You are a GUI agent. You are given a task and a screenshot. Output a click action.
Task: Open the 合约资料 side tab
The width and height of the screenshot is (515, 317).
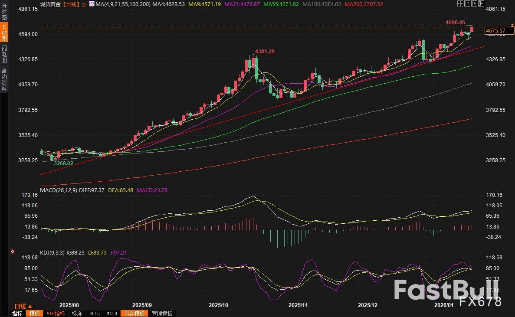coord(4,79)
